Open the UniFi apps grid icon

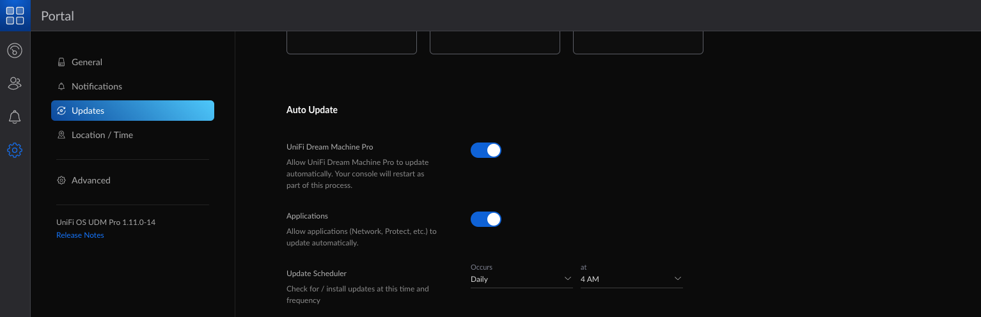15,16
